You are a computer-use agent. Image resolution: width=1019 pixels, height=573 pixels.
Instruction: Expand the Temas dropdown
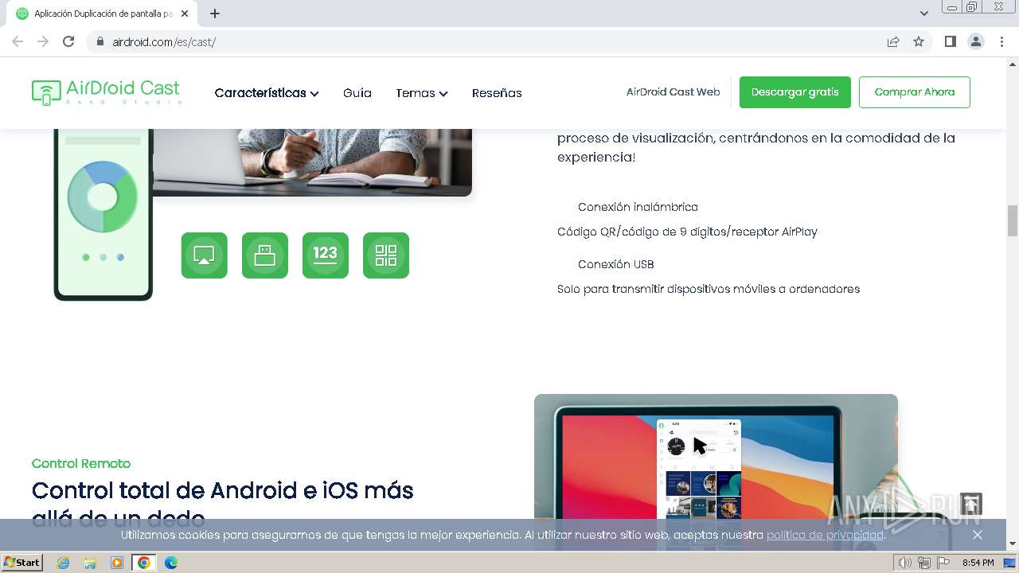click(422, 93)
